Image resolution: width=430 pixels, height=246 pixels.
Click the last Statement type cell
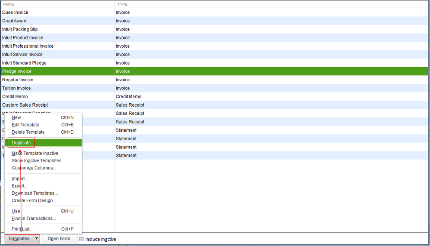click(126, 155)
